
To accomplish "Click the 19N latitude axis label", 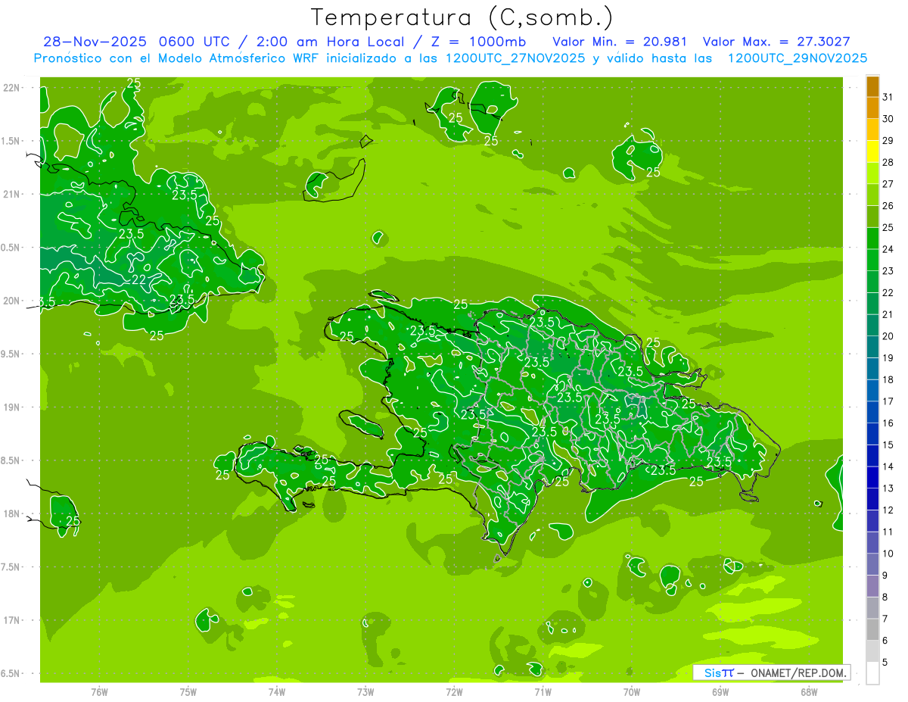I will pyautogui.click(x=12, y=407).
